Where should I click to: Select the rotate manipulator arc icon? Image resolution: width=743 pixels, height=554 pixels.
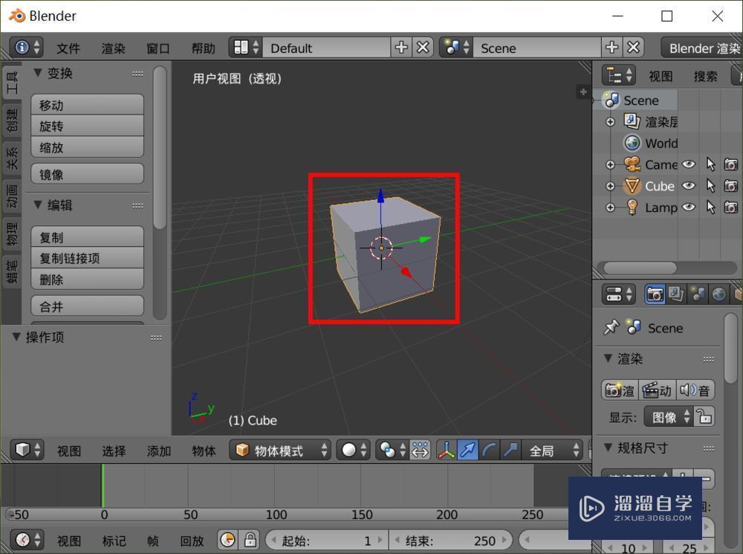pos(489,450)
